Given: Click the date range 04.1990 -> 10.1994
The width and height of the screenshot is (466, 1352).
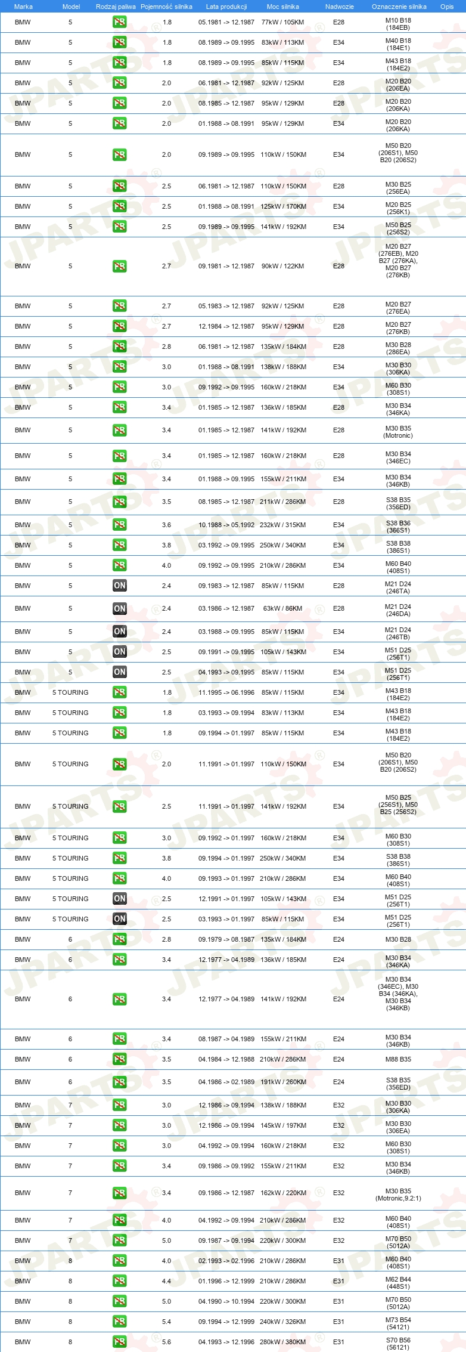Looking at the screenshot, I should coord(226,1301).
